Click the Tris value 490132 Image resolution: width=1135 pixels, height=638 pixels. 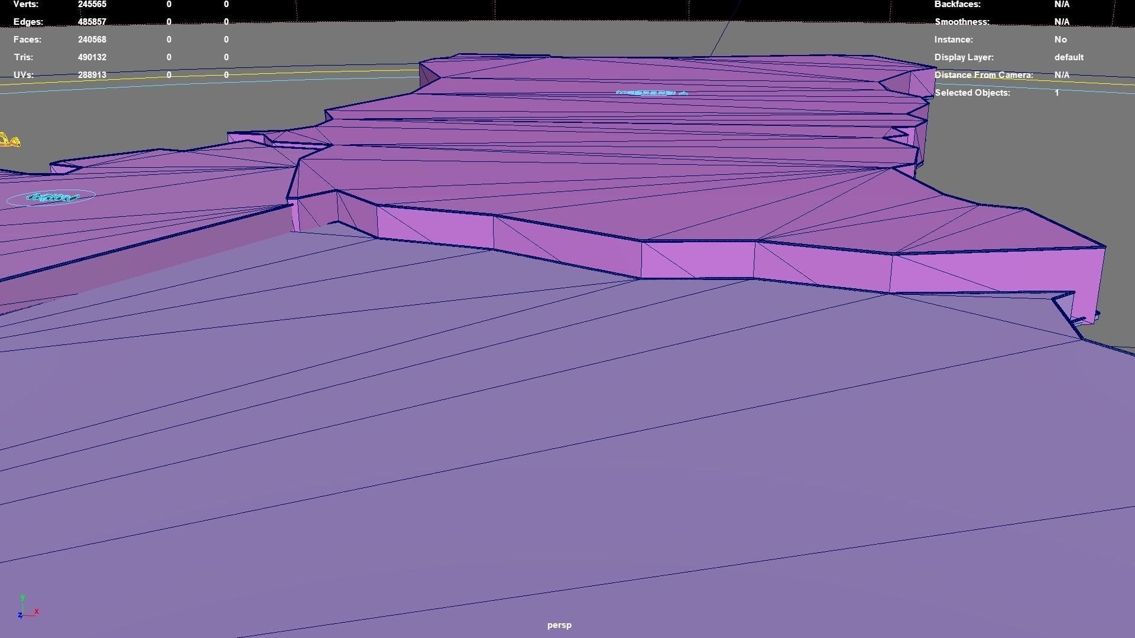92,57
